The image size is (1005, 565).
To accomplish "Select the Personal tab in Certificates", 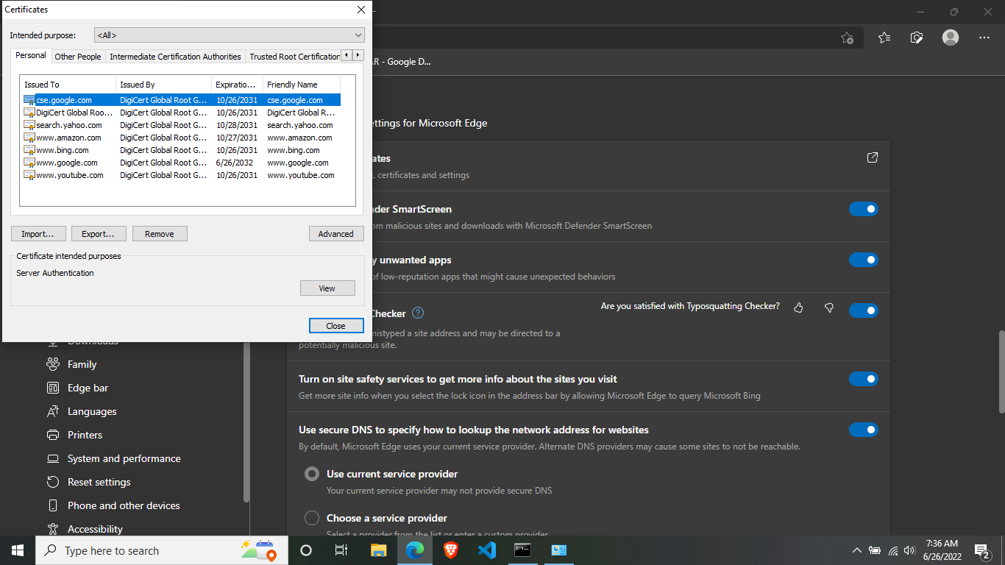I will pos(31,55).
